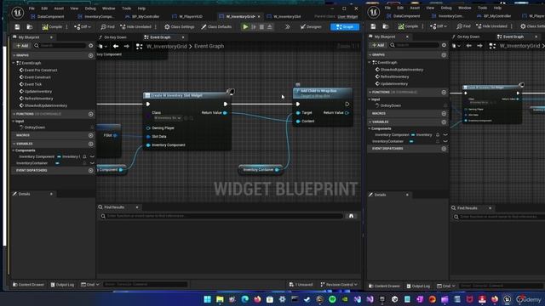Click Add button in left My Blueprint panel

[22, 45]
